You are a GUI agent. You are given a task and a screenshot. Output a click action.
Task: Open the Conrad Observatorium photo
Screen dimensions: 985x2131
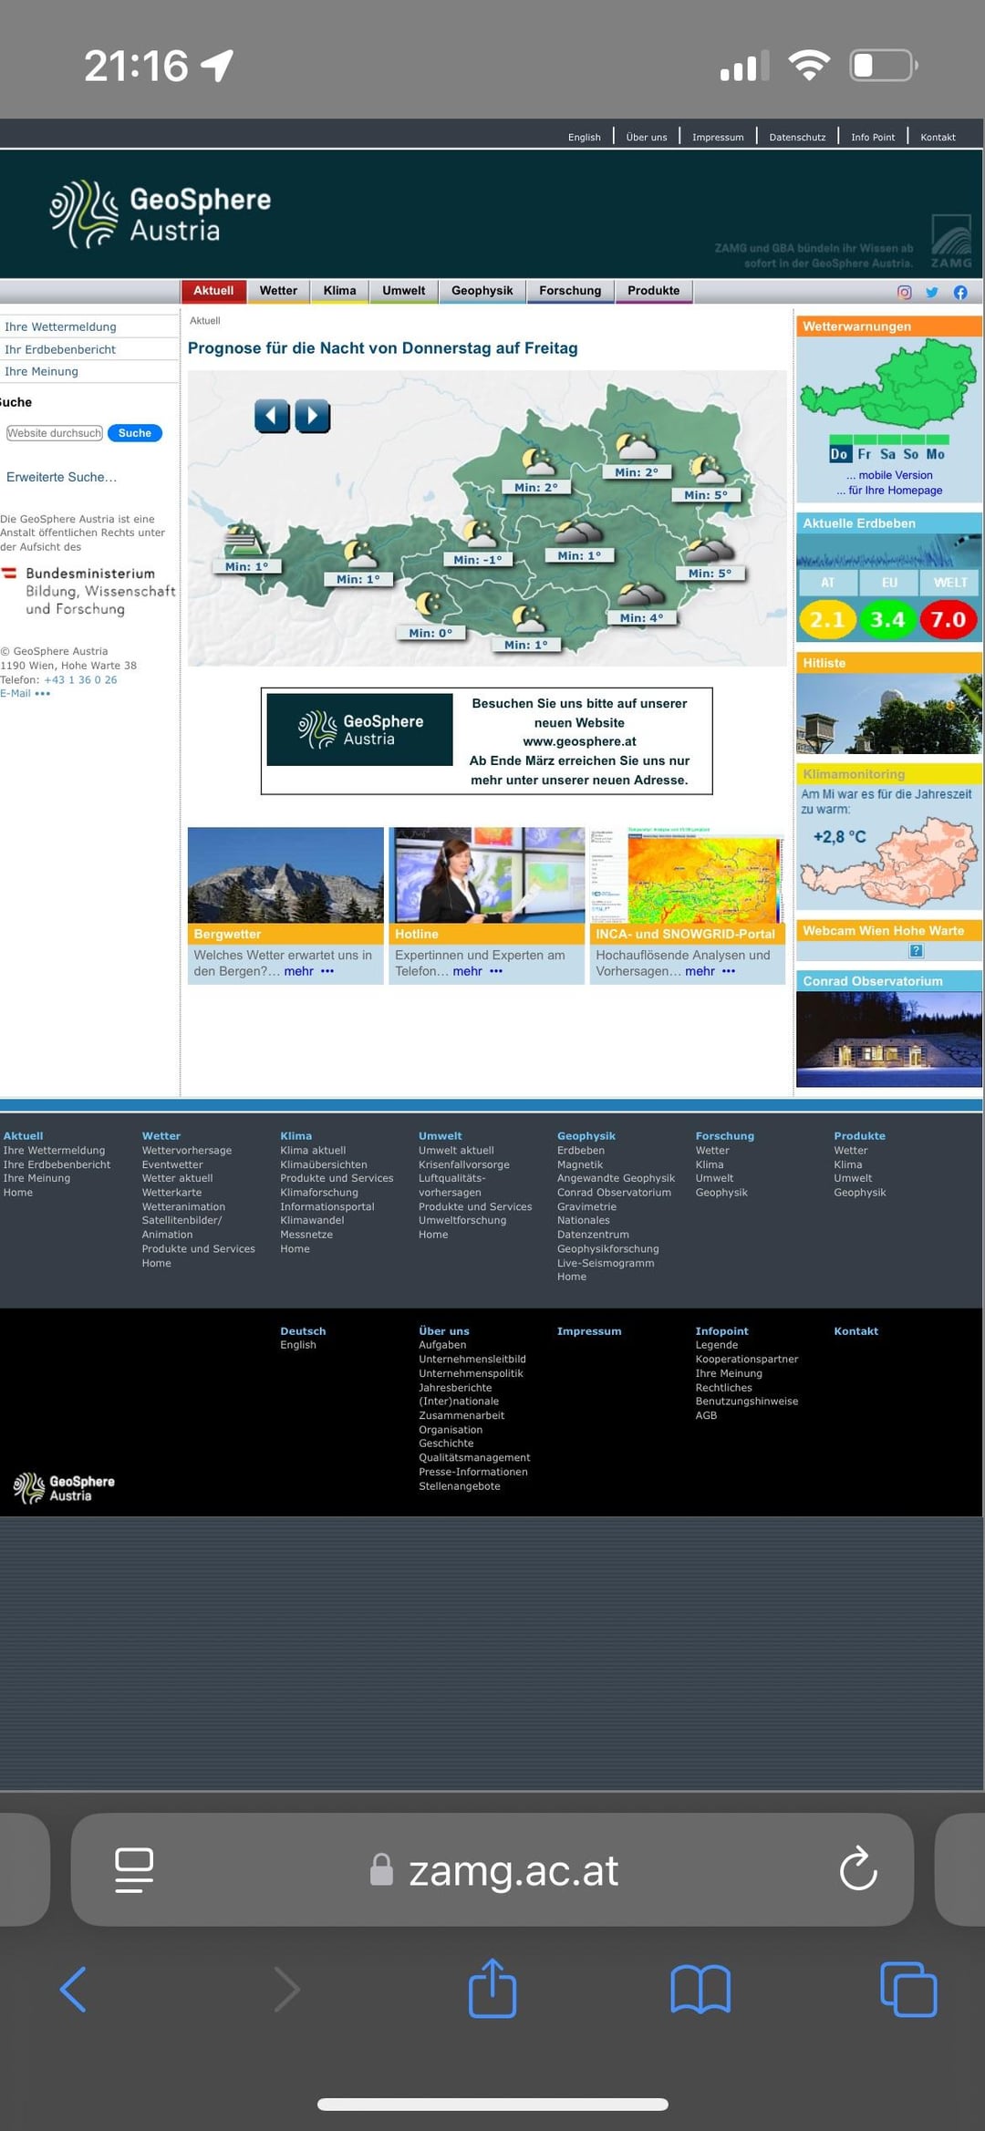pyautogui.click(x=889, y=1039)
